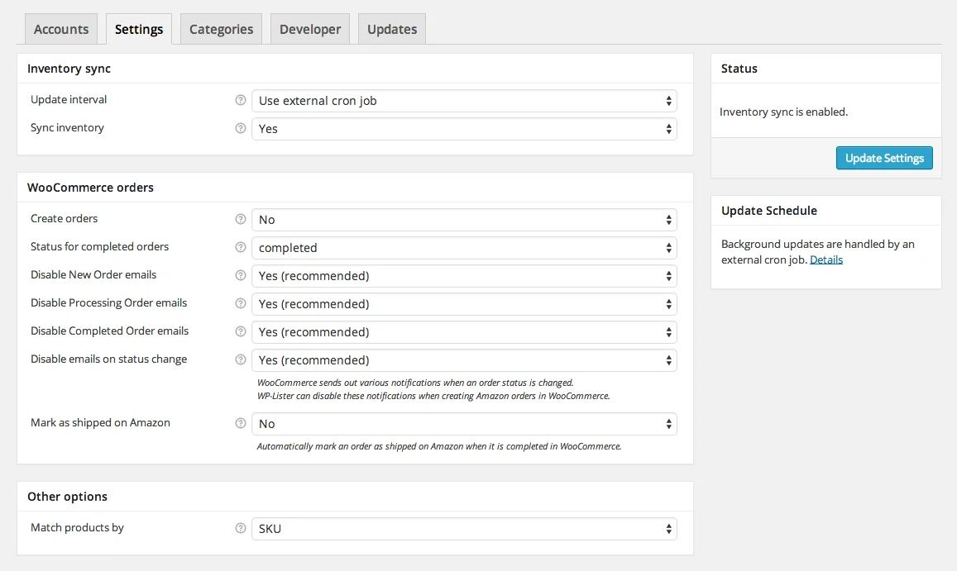This screenshot has width=957, height=571.
Task: Open the help tooltip for Sync inventory
Action: pyautogui.click(x=240, y=127)
